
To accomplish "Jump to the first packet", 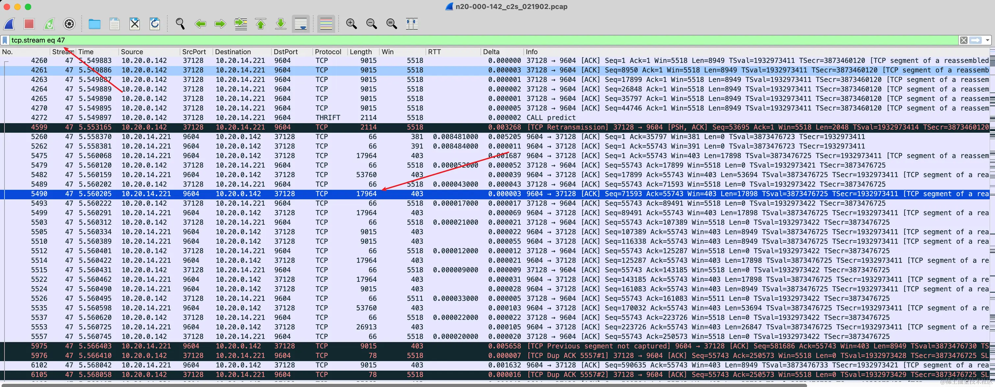I will (261, 24).
